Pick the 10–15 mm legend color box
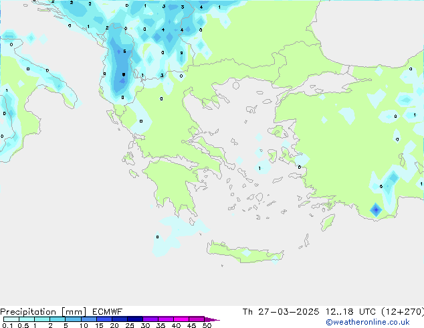The image size is (424, 328). [x=88, y=319]
